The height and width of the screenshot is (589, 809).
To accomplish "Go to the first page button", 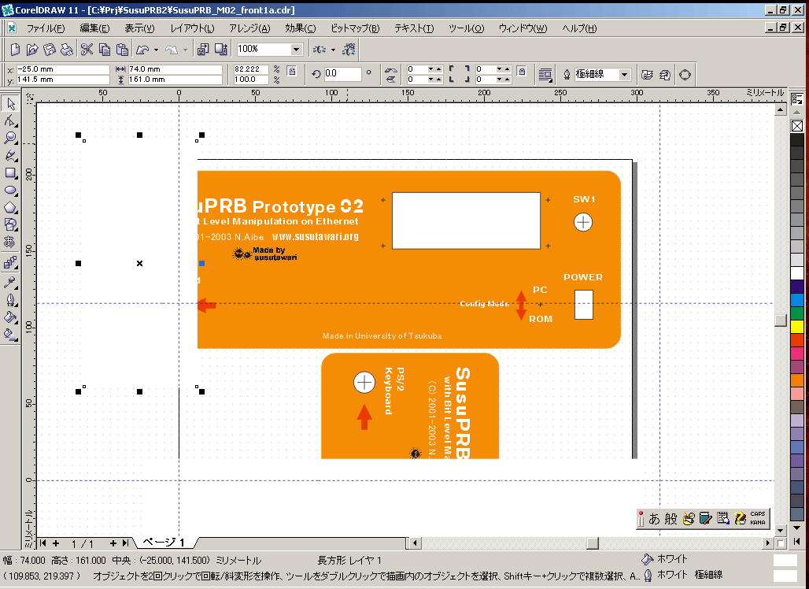I will (42, 543).
